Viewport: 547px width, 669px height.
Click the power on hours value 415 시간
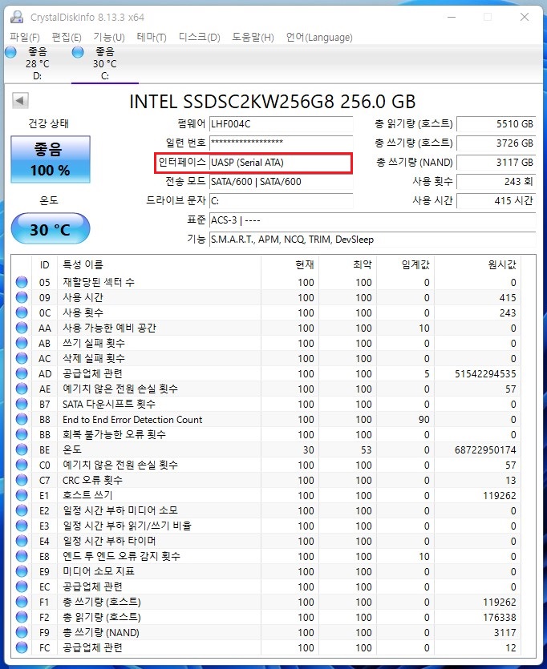496,201
